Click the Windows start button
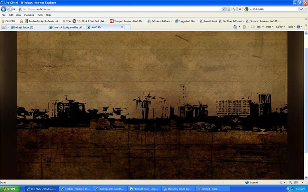The height and width of the screenshot is (192, 308). click(x=10, y=189)
